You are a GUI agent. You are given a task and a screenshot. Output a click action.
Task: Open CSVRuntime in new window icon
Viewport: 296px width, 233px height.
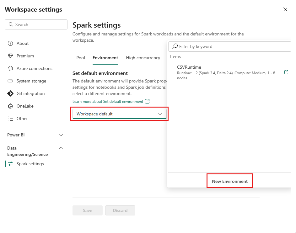286,72
